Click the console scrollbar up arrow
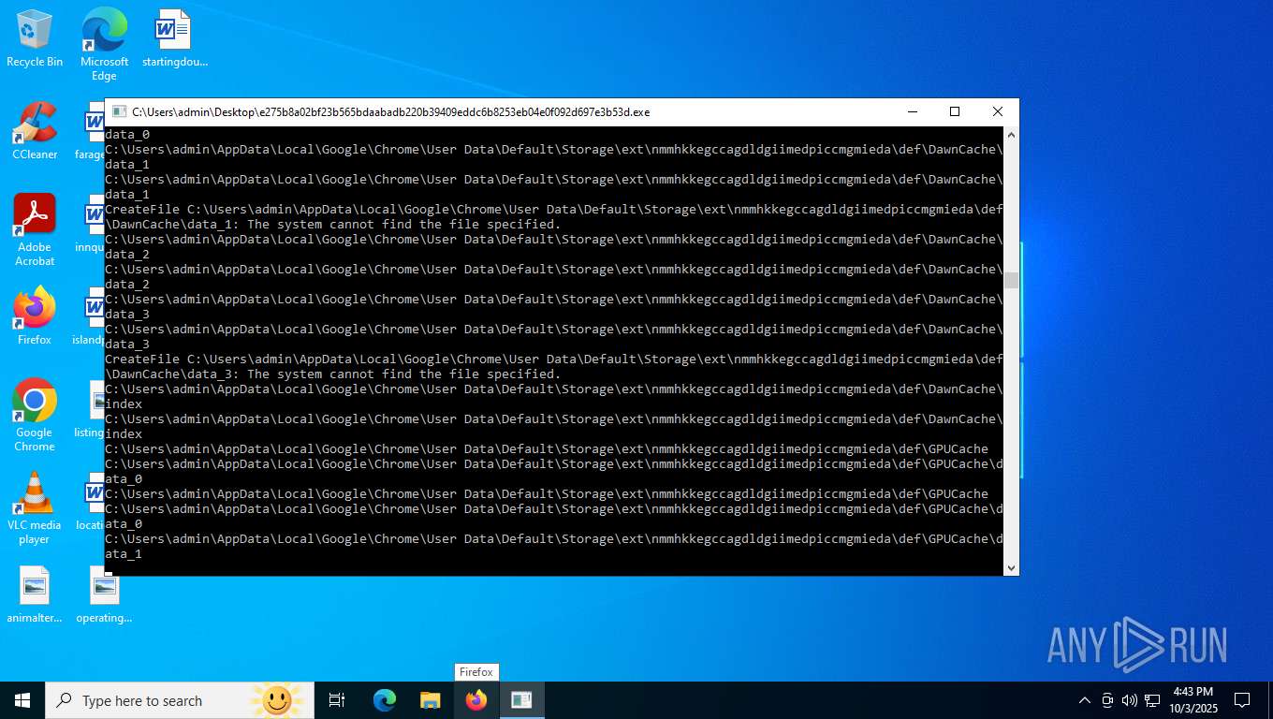 (1011, 134)
